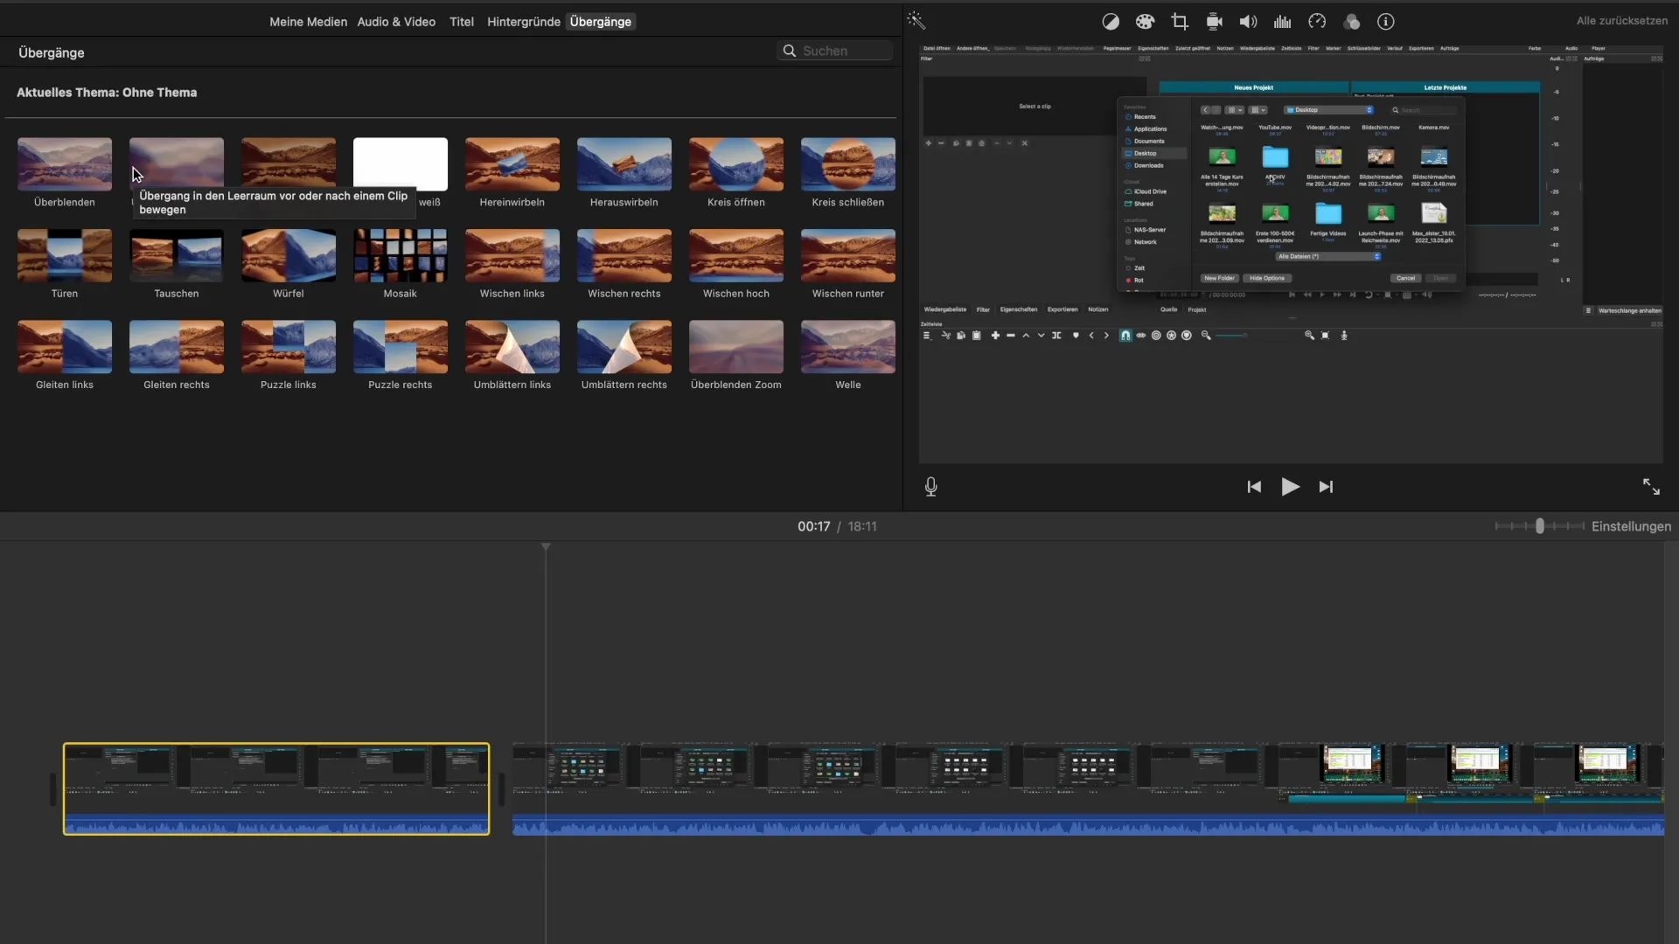Open noise reduction and equalizer icon
Image resolution: width=1679 pixels, height=944 pixels.
pos(1283,22)
